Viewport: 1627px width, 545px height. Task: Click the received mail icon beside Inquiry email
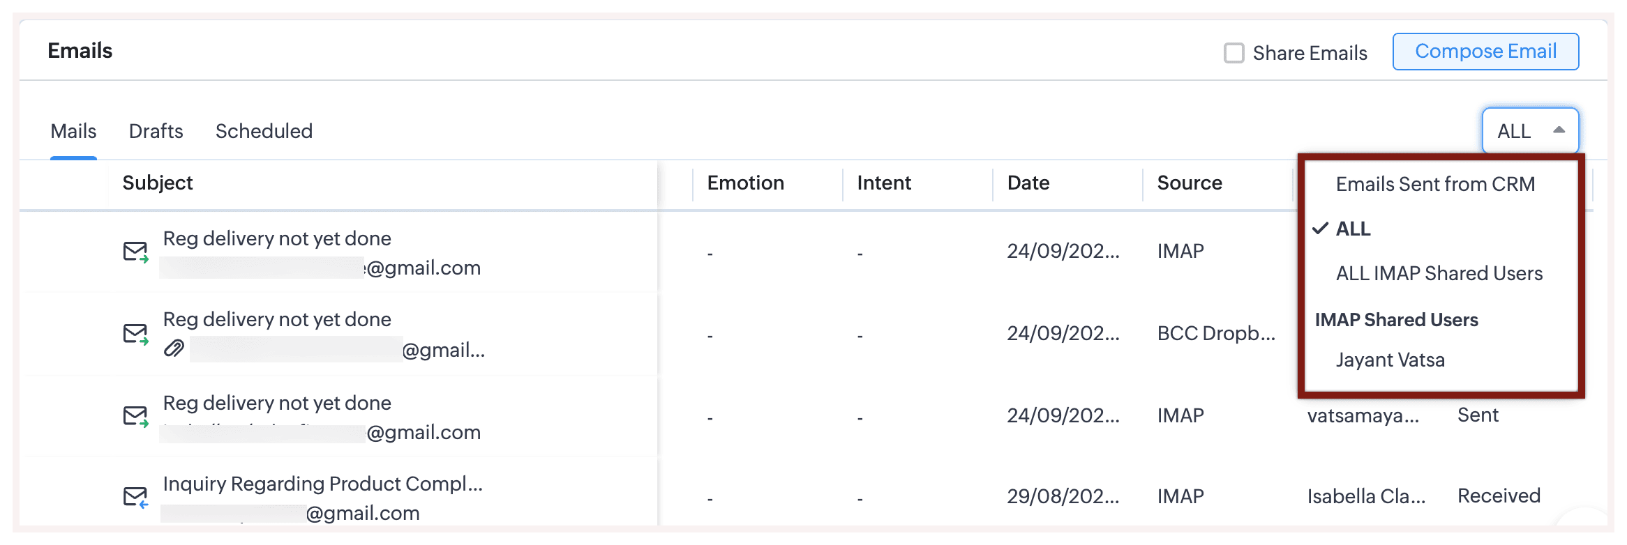(x=135, y=497)
